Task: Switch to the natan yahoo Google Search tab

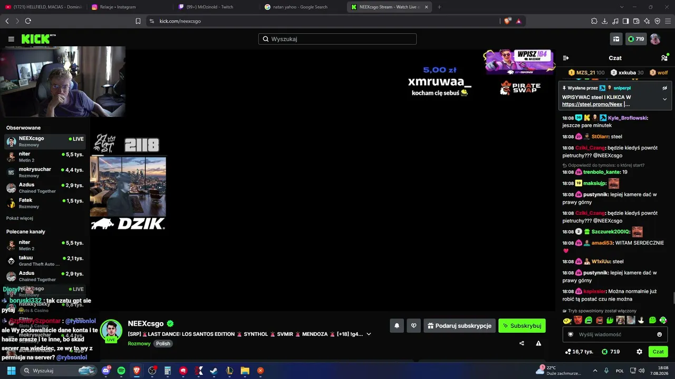Action: click(302, 7)
